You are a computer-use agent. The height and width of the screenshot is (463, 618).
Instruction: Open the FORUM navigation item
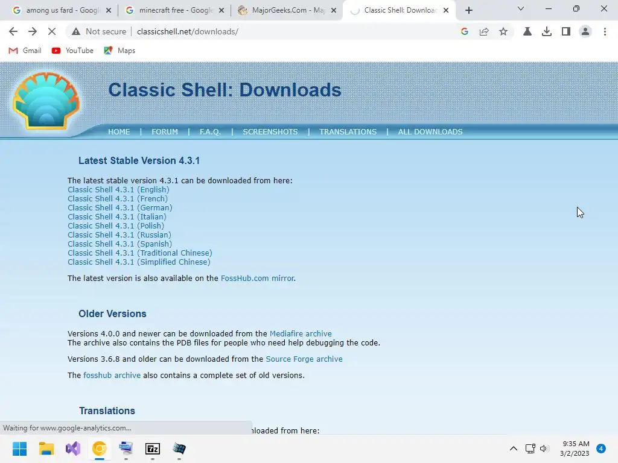point(165,132)
